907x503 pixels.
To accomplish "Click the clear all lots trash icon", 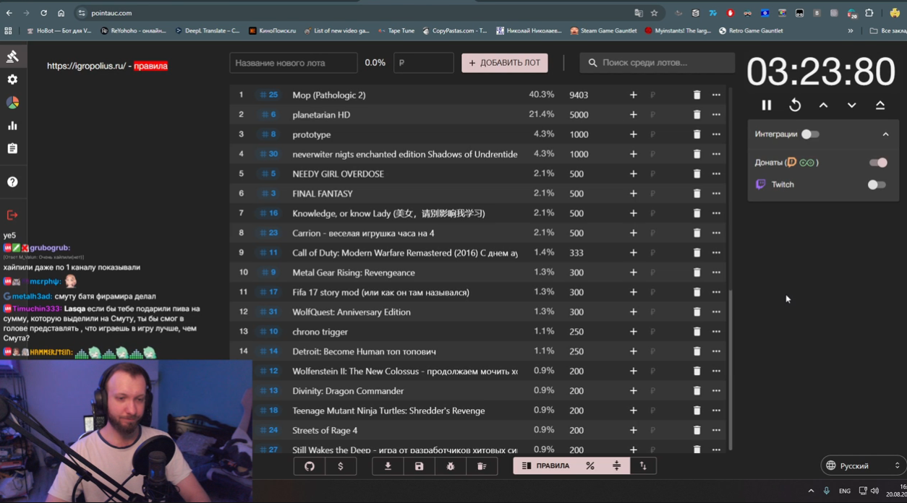I will (x=482, y=466).
